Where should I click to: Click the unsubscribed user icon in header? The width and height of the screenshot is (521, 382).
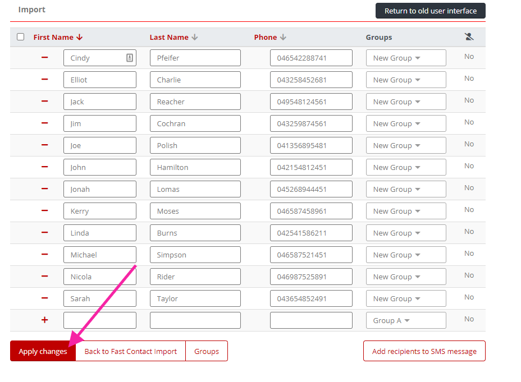pyautogui.click(x=469, y=37)
